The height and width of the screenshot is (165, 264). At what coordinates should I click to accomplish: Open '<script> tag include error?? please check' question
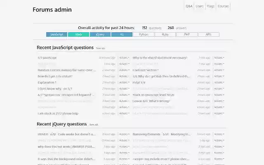161,159
